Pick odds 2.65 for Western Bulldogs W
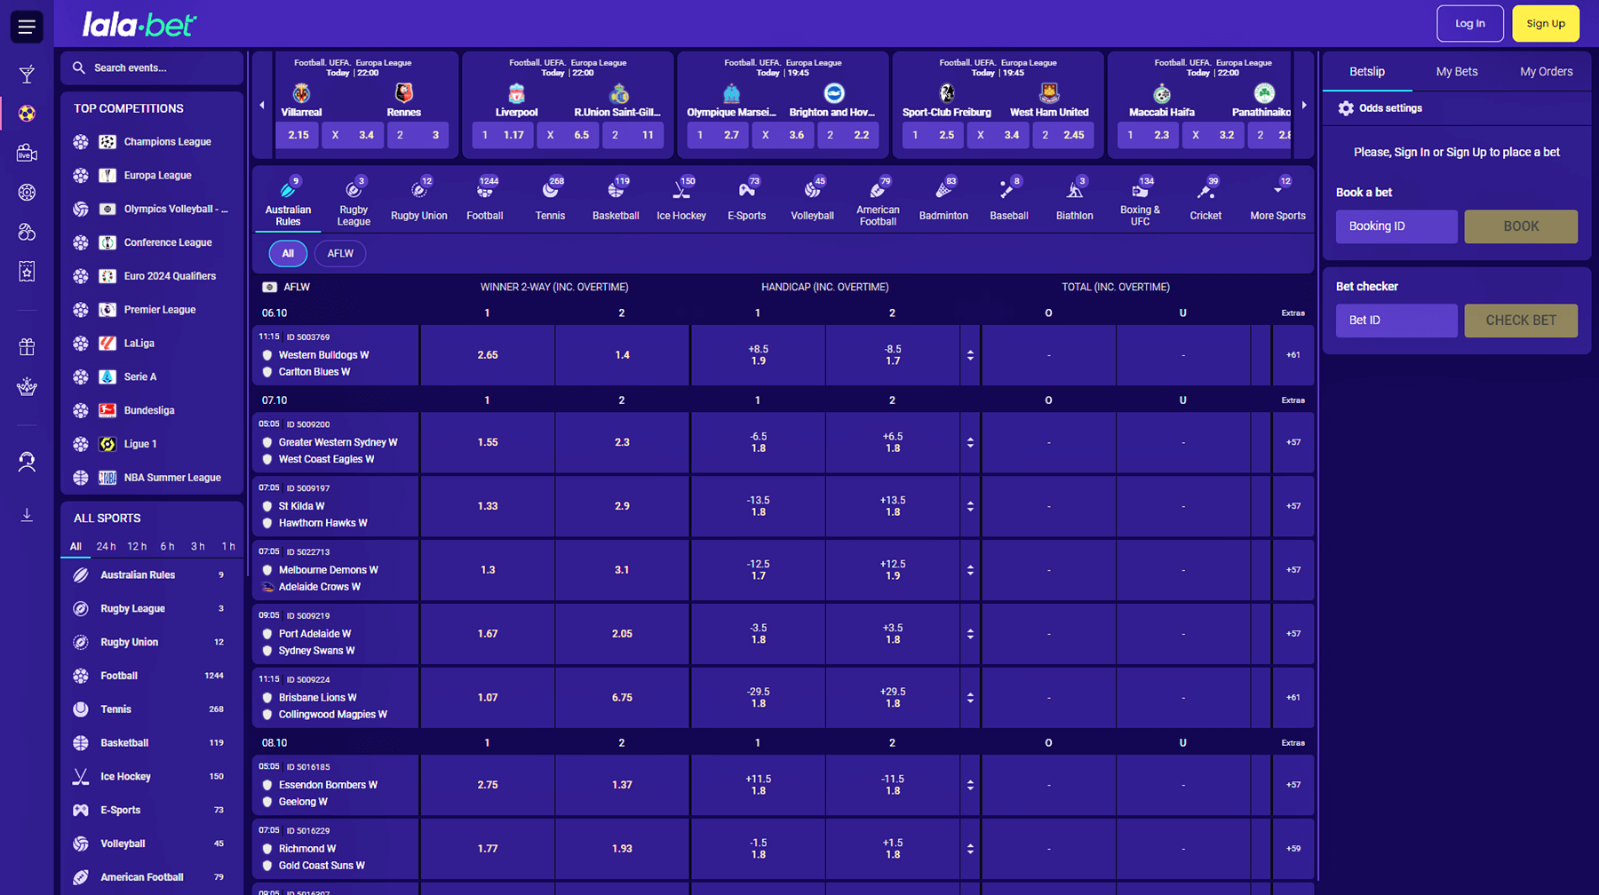 [488, 355]
